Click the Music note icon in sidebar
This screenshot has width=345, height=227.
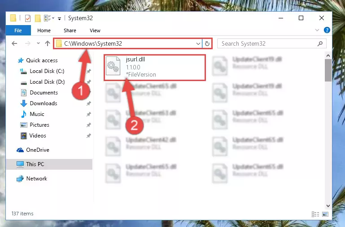(x=23, y=114)
